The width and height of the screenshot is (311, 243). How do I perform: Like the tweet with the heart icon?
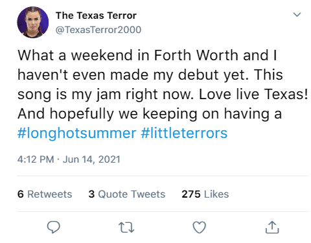pyautogui.click(x=199, y=227)
